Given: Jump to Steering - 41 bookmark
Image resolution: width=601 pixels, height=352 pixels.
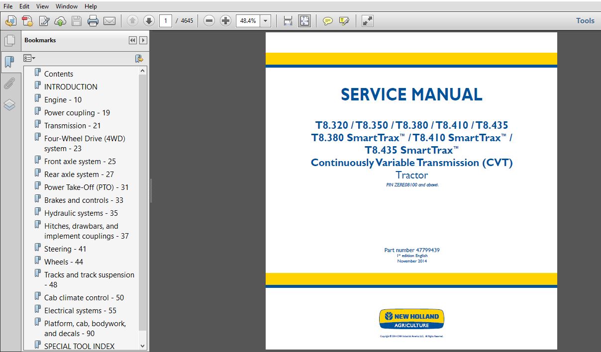Looking at the screenshot, I should point(65,249).
